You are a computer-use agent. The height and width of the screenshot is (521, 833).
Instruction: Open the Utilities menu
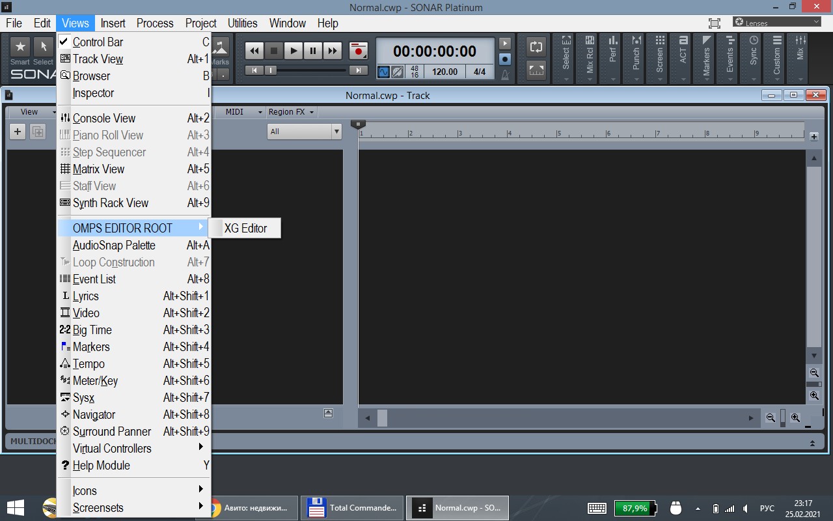coord(243,23)
